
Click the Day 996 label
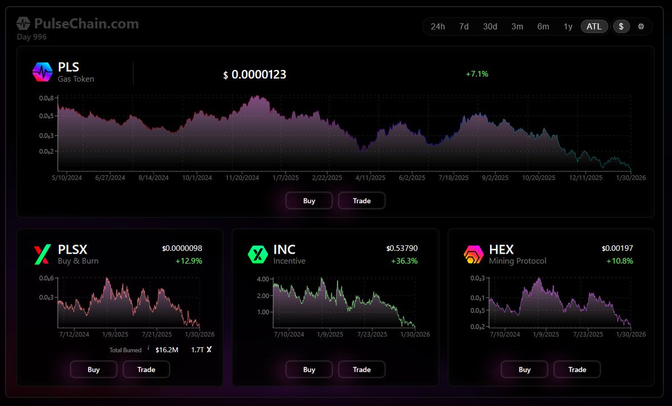[x=32, y=37]
